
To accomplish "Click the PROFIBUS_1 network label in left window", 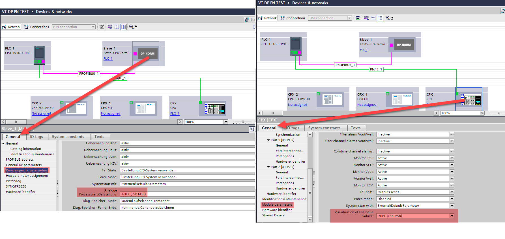I will click(89, 74).
